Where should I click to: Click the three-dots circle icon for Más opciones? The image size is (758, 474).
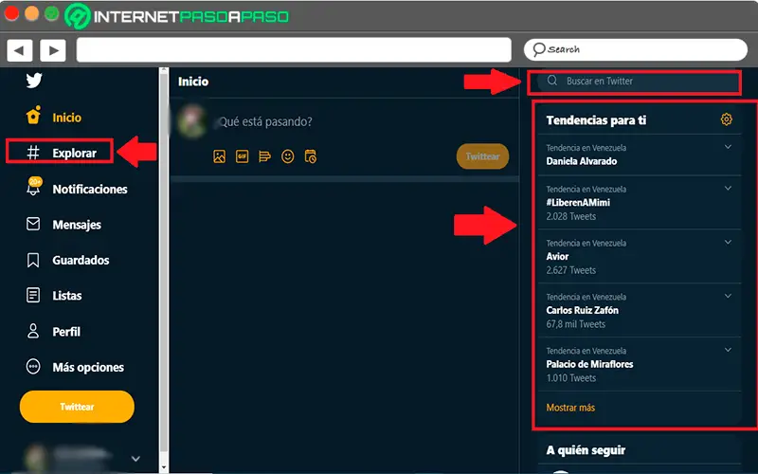click(33, 367)
